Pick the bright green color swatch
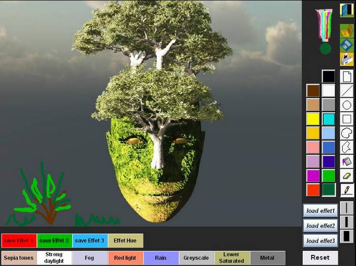Screen dimensions: 356x266 tap(329, 176)
